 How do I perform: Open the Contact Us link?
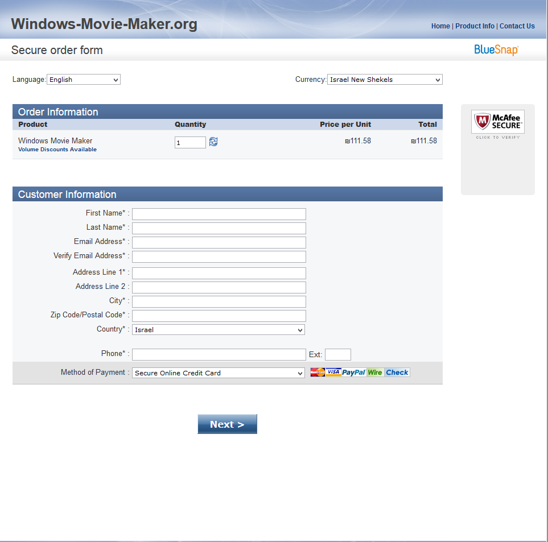tap(517, 26)
